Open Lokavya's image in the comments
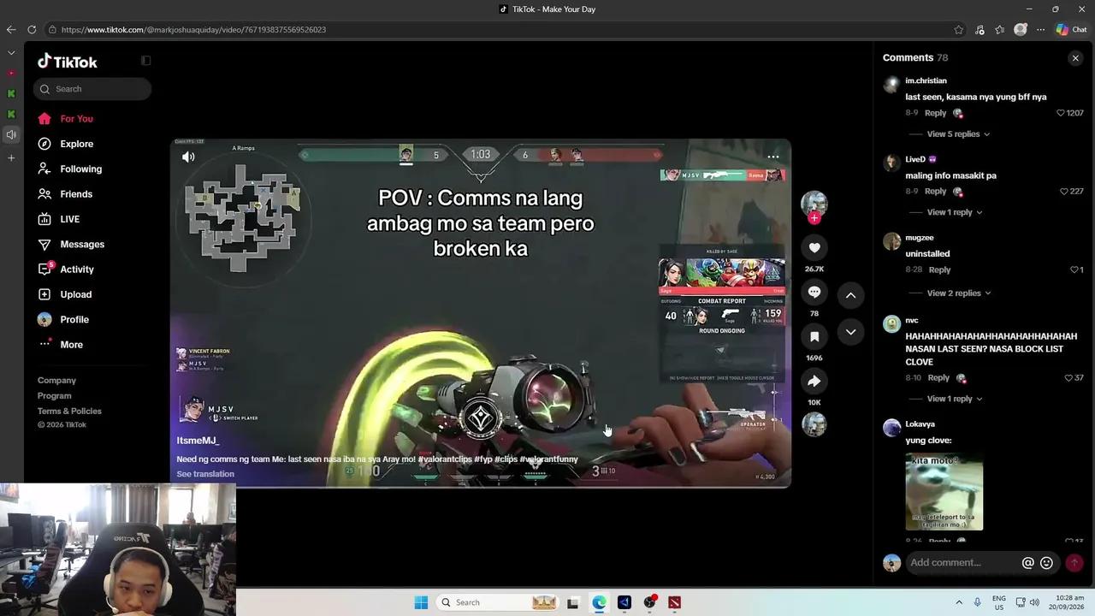This screenshot has width=1095, height=616. [x=944, y=492]
